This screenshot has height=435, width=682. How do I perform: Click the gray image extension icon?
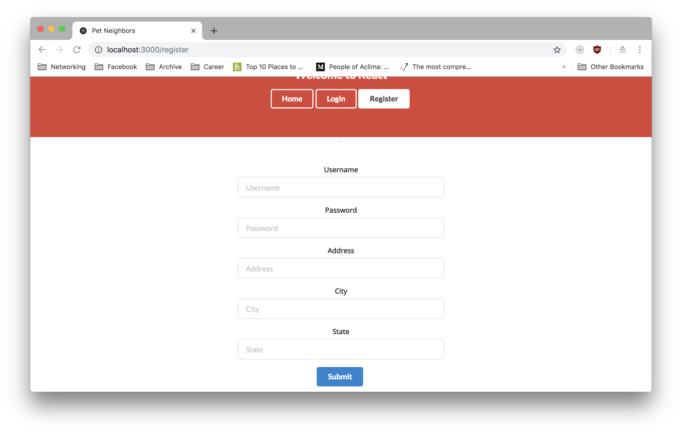[580, 50]
